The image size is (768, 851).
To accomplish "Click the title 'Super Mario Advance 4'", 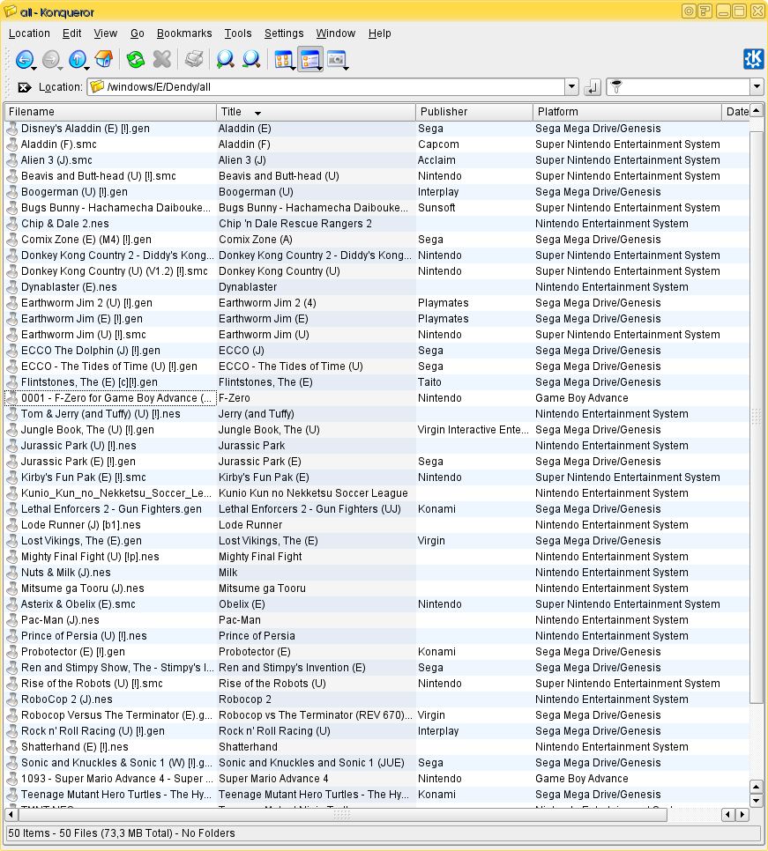I will pyautogui.click(x=273, y=778).
